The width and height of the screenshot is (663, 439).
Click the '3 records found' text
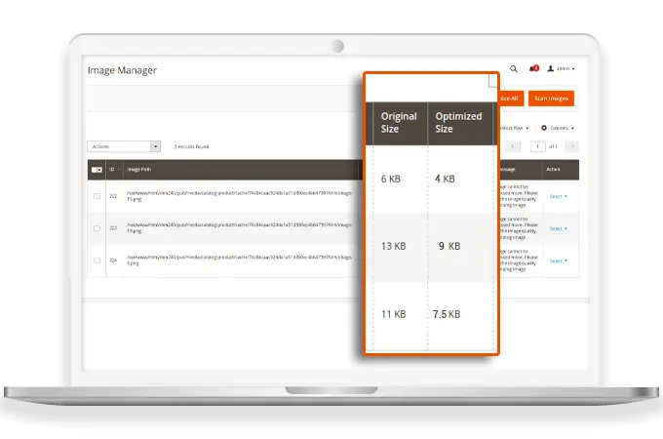click(191, 146)
